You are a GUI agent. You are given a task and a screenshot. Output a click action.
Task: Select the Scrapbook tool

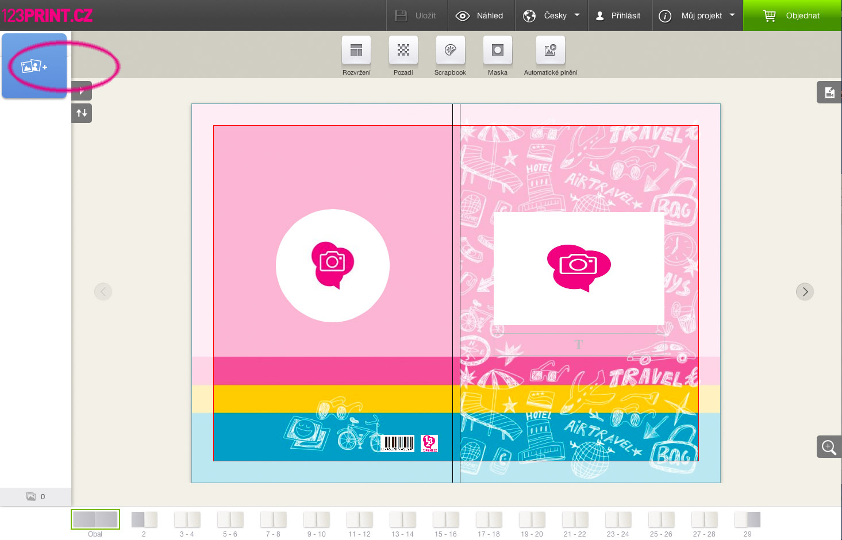451,51
